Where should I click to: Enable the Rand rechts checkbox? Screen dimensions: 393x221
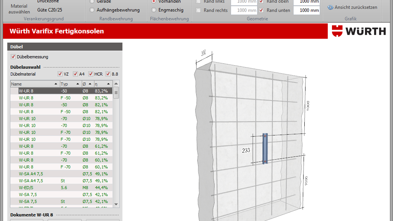coord(198,10)
